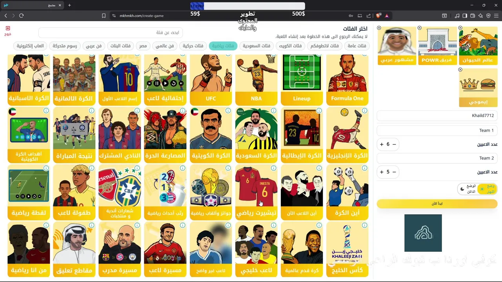
Task: Increase Team 1 player count
Action: pyautogui.click(x=382, y=144)
